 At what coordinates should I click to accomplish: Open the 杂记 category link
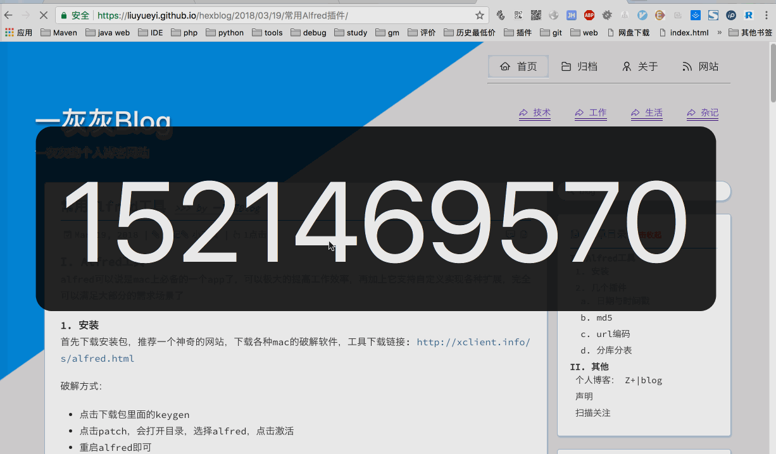(x=703, y=113)
